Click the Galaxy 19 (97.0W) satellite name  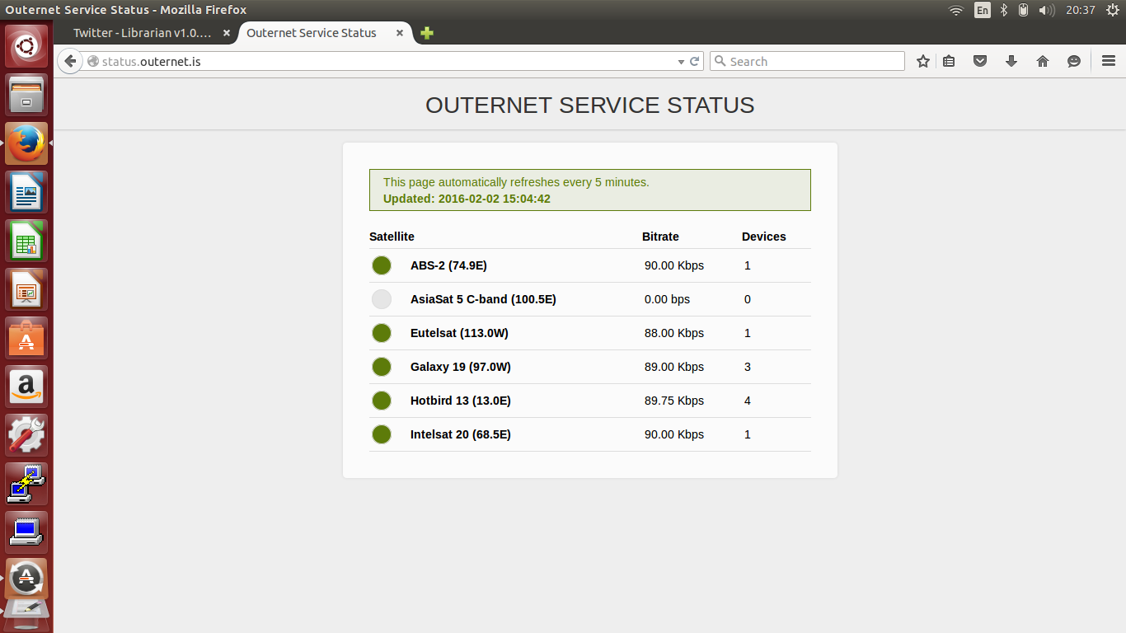[460, 367]
